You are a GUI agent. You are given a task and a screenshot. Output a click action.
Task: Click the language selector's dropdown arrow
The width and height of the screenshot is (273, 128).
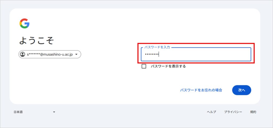[x=54, y=112]
